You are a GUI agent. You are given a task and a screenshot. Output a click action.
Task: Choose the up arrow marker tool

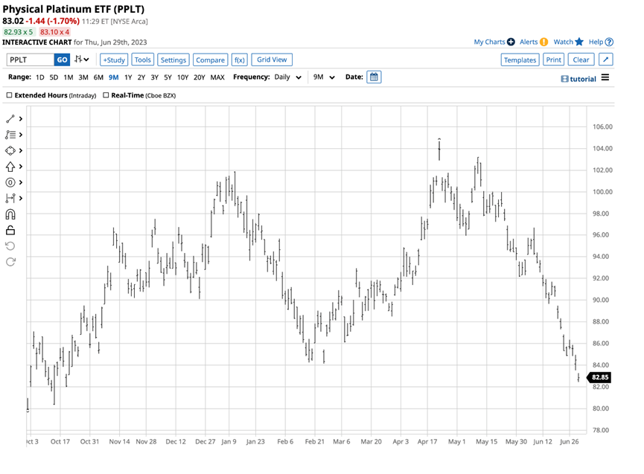[x=10, y=167]
